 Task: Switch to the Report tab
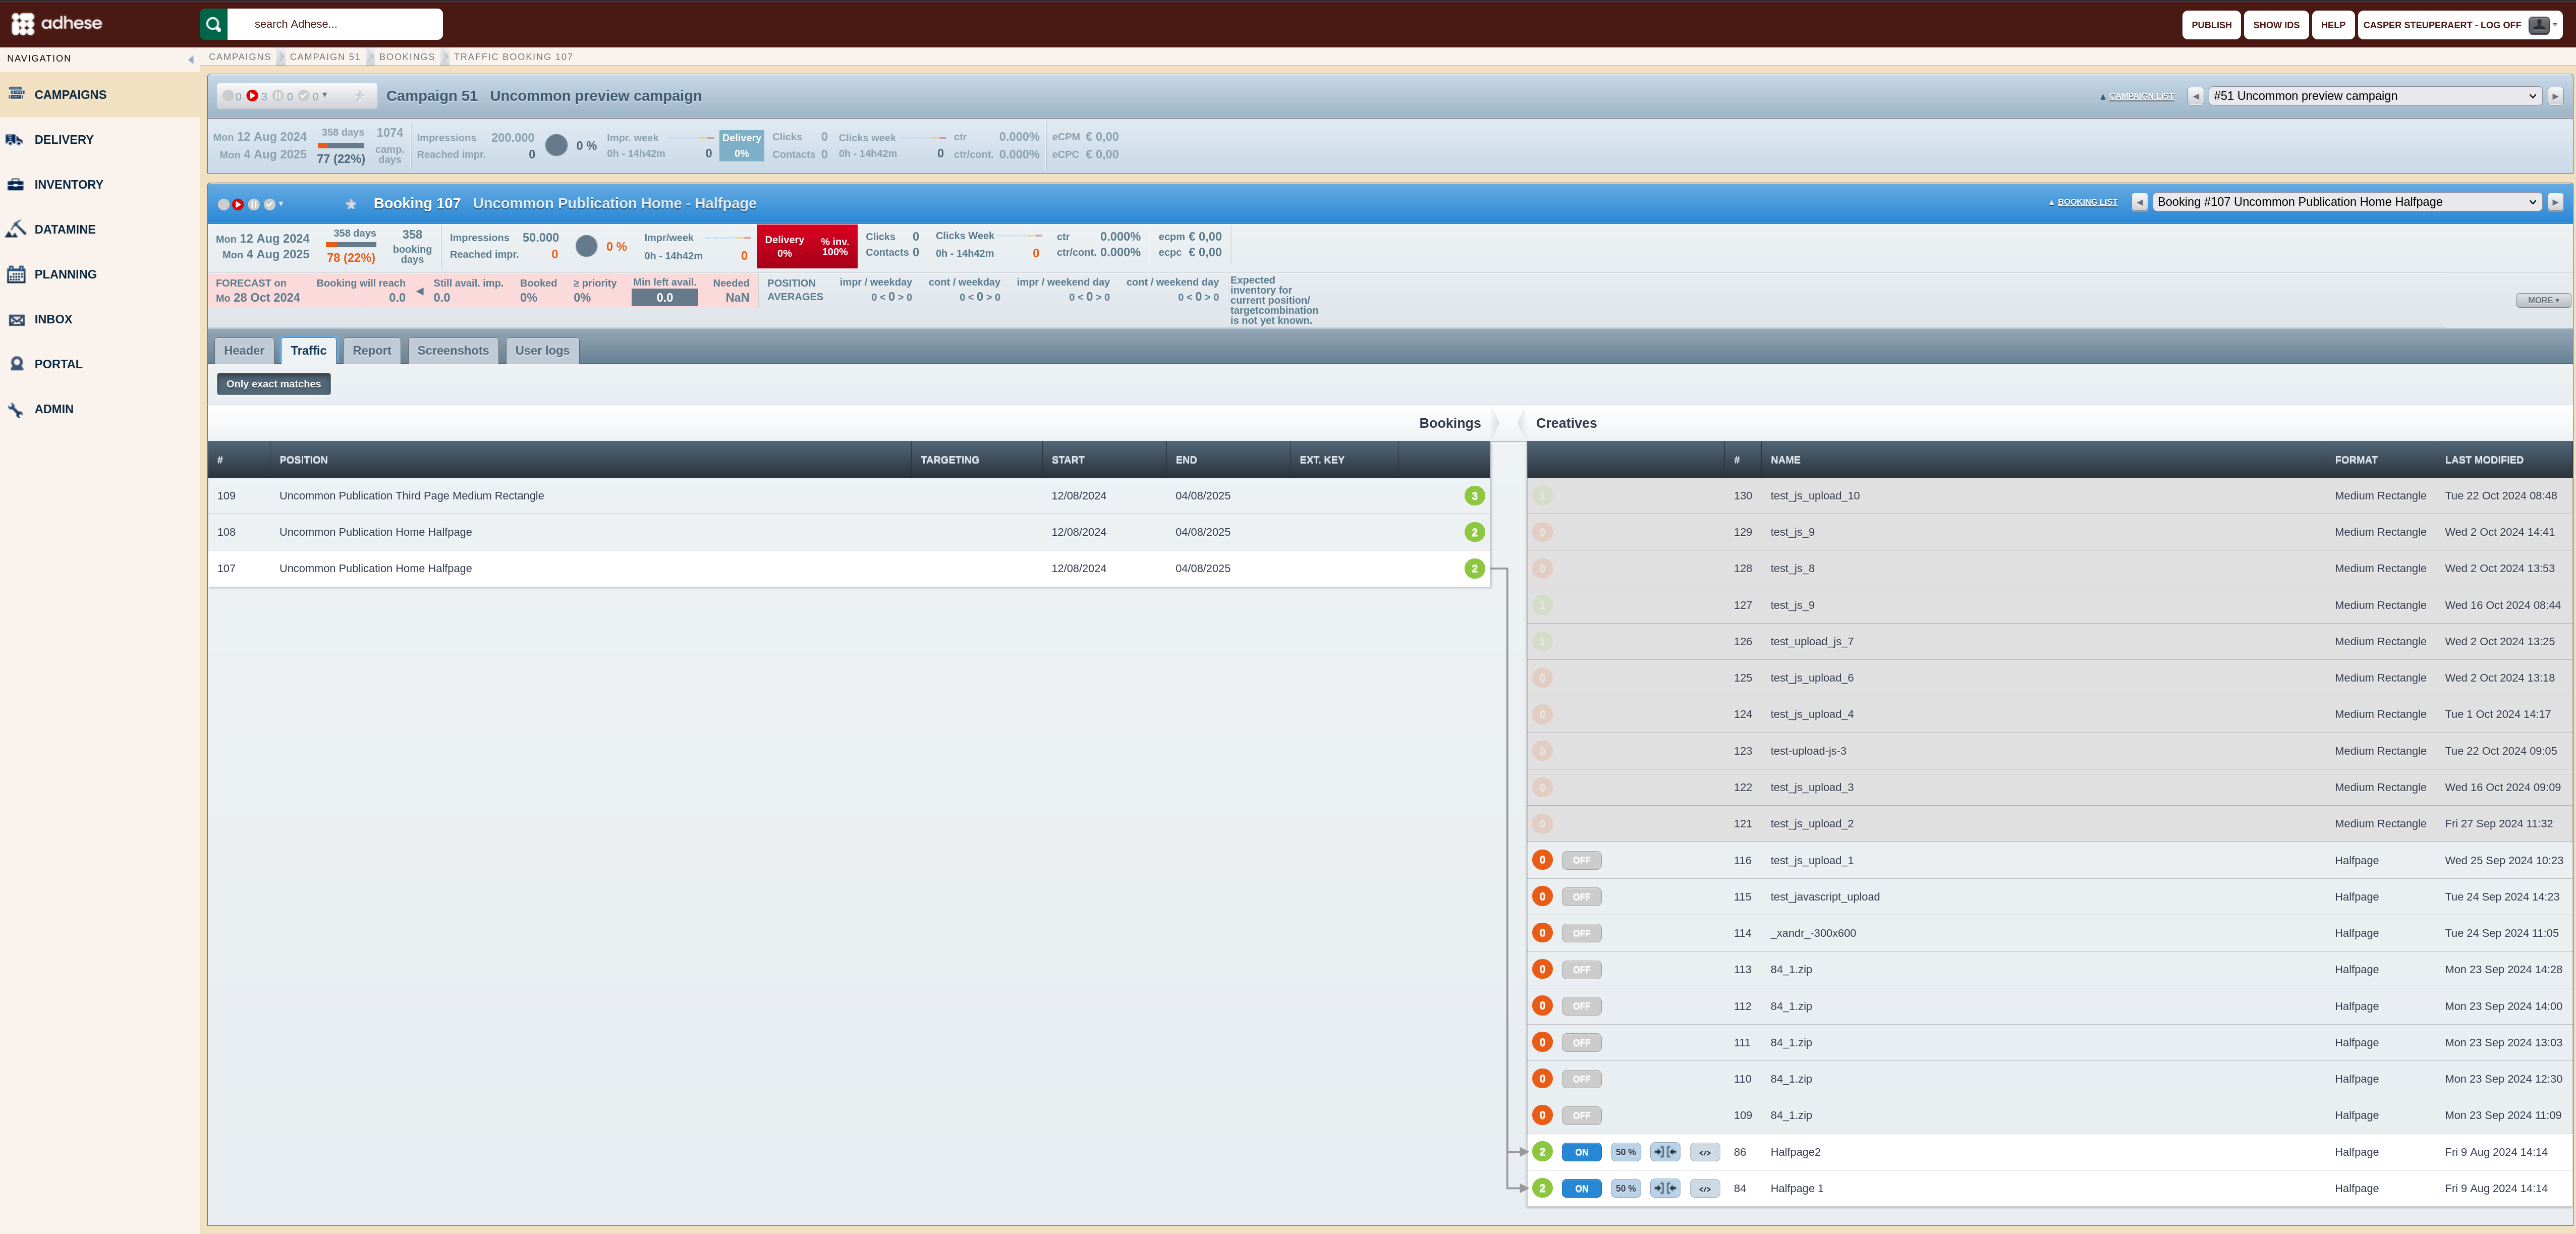[372, 350]
